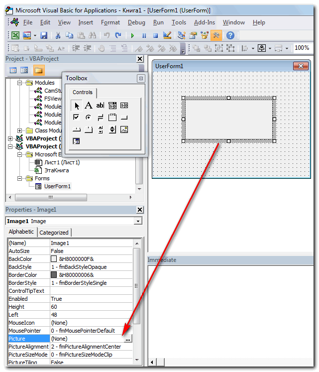Click the BackColor color swatch
The width and height of the screenshot is (319, 372).
click(54, 259)
